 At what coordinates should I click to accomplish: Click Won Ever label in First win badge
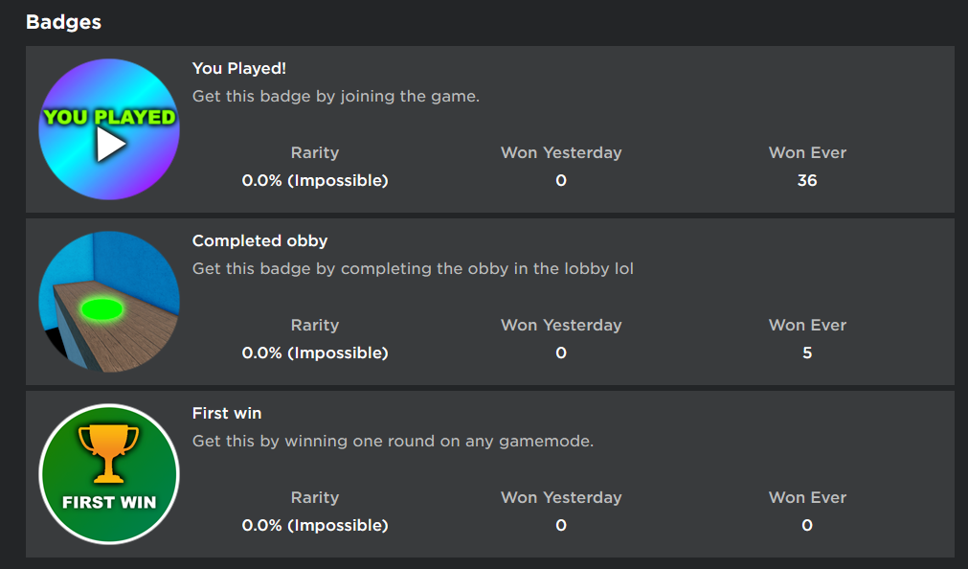click(x=807, y=497)
